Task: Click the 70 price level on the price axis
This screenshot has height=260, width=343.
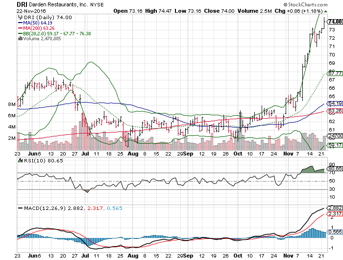Action: [332, 55]
